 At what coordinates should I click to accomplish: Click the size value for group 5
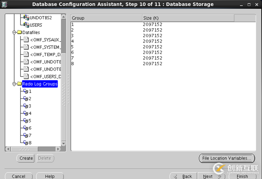(153, 47)
